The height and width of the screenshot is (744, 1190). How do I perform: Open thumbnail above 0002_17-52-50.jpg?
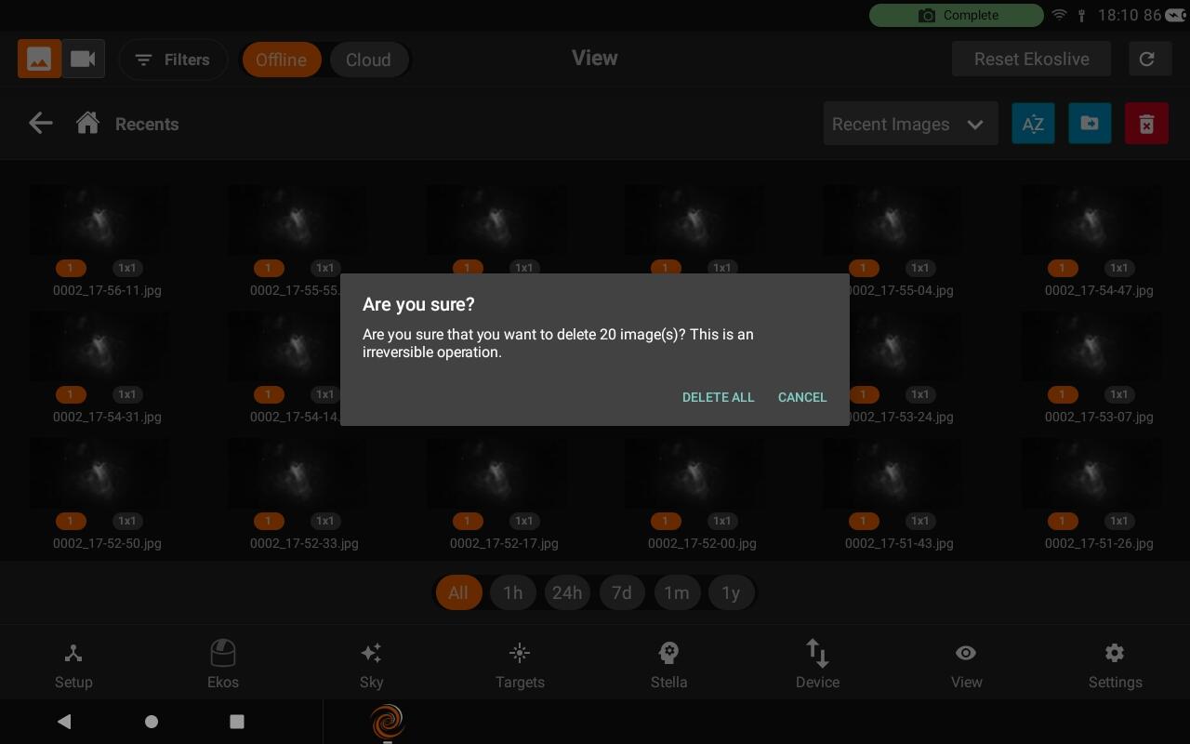(99, 472)
